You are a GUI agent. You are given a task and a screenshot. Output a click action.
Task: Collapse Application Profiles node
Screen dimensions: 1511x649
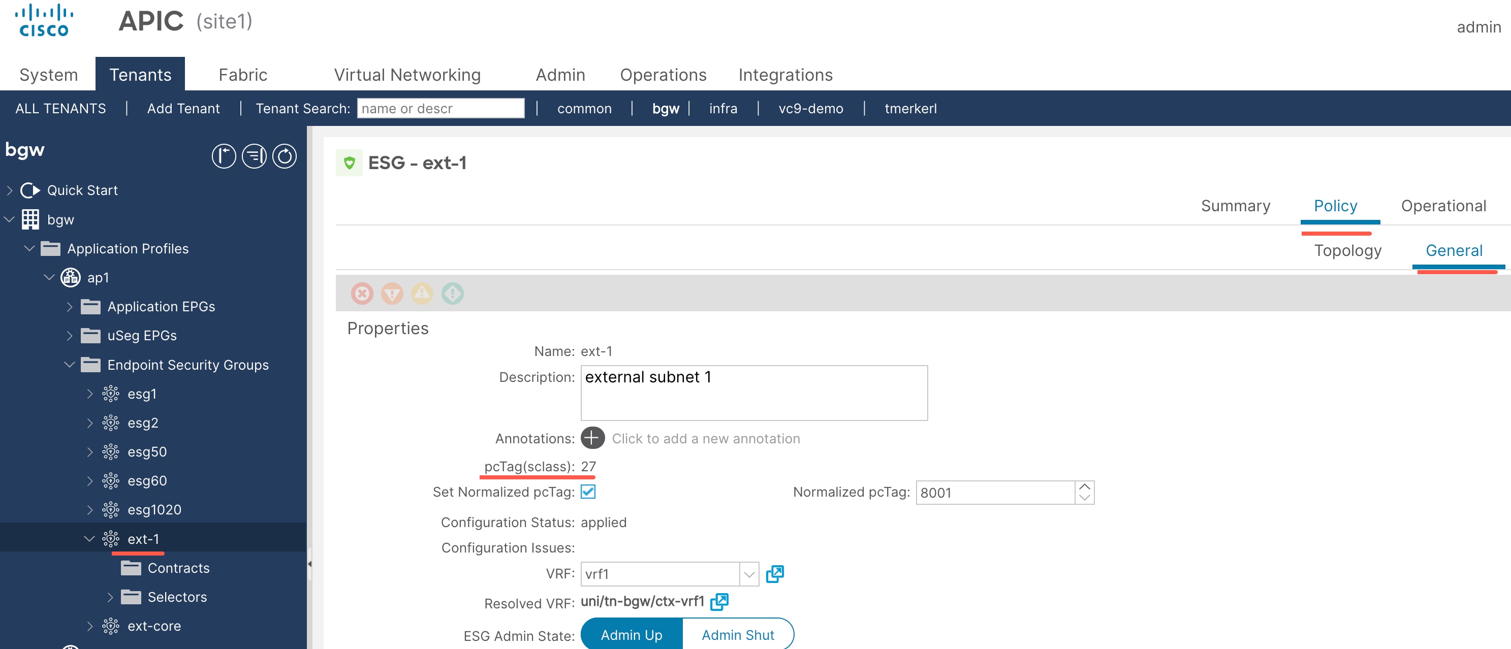pos(29,248)
